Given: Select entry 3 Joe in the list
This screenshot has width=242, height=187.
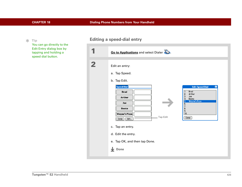Looking at the screenshot, I should point(200,97).
